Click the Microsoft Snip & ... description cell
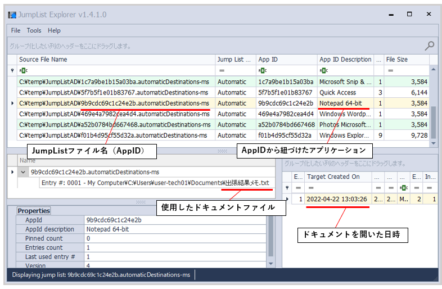This screenshot has height=289, width=442. click(x=345, y=82)
